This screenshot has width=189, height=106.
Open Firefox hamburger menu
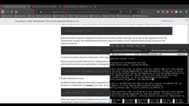186,12
